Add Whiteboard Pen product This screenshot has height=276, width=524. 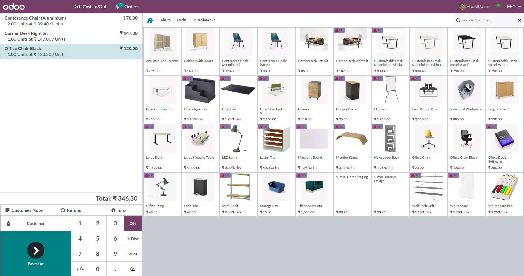pyautogui.click(x=504, y=195)
